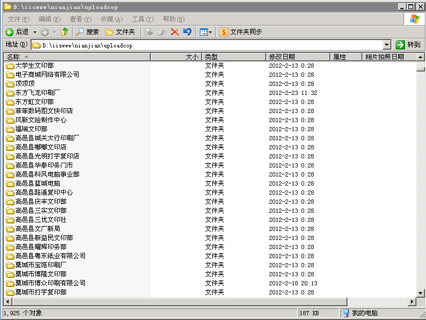Click vertical scrollbar up arrow

[420, 57]
